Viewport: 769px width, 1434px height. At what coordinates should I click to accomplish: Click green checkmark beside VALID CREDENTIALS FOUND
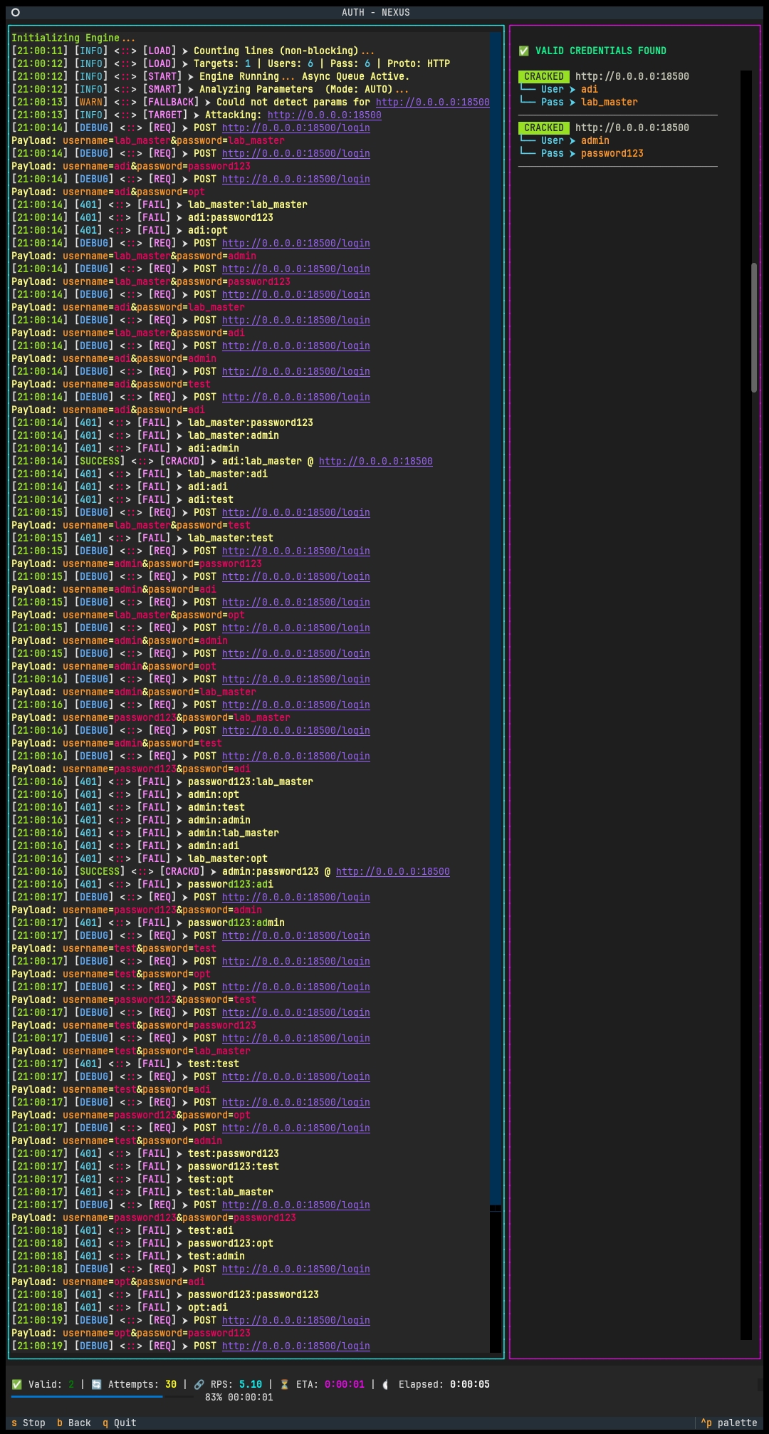tap(524, 51)
